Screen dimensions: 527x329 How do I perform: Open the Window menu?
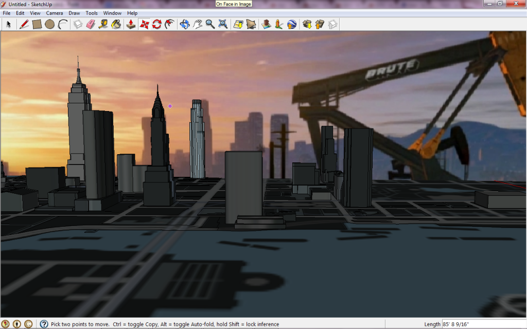click(112, 13)
